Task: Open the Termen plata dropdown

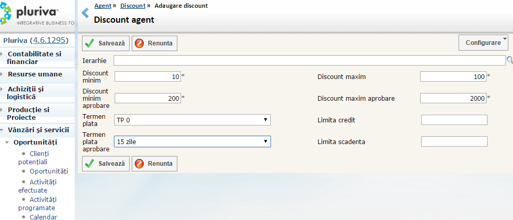Action: [192, 120]
